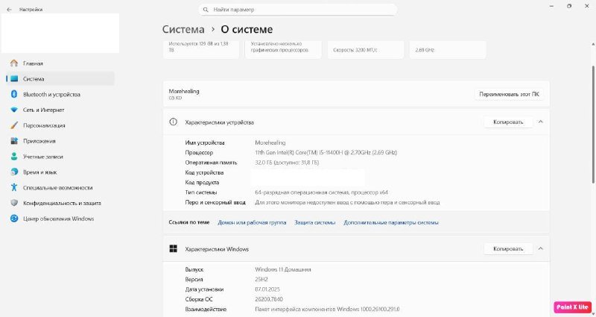Viewport: 596px width, 317px height.
Task: Restore down the Settings window
Action: tap(569, 6)
